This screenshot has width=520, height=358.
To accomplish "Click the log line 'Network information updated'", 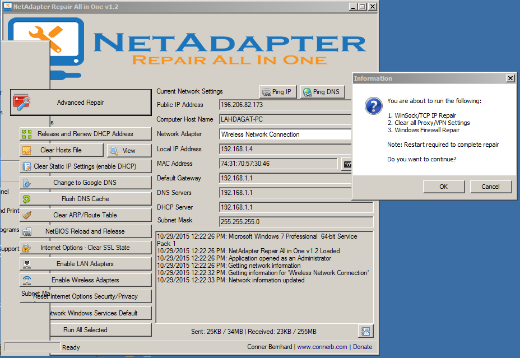I will click(x=231, y=280).
